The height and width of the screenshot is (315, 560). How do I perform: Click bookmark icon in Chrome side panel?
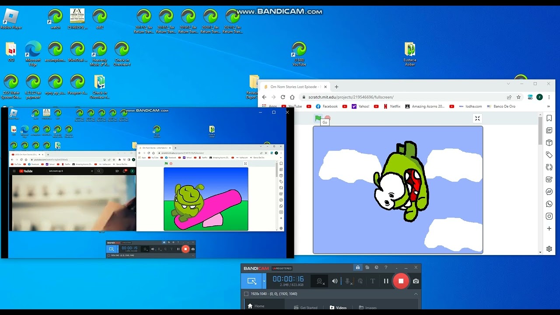coord(549,118)
